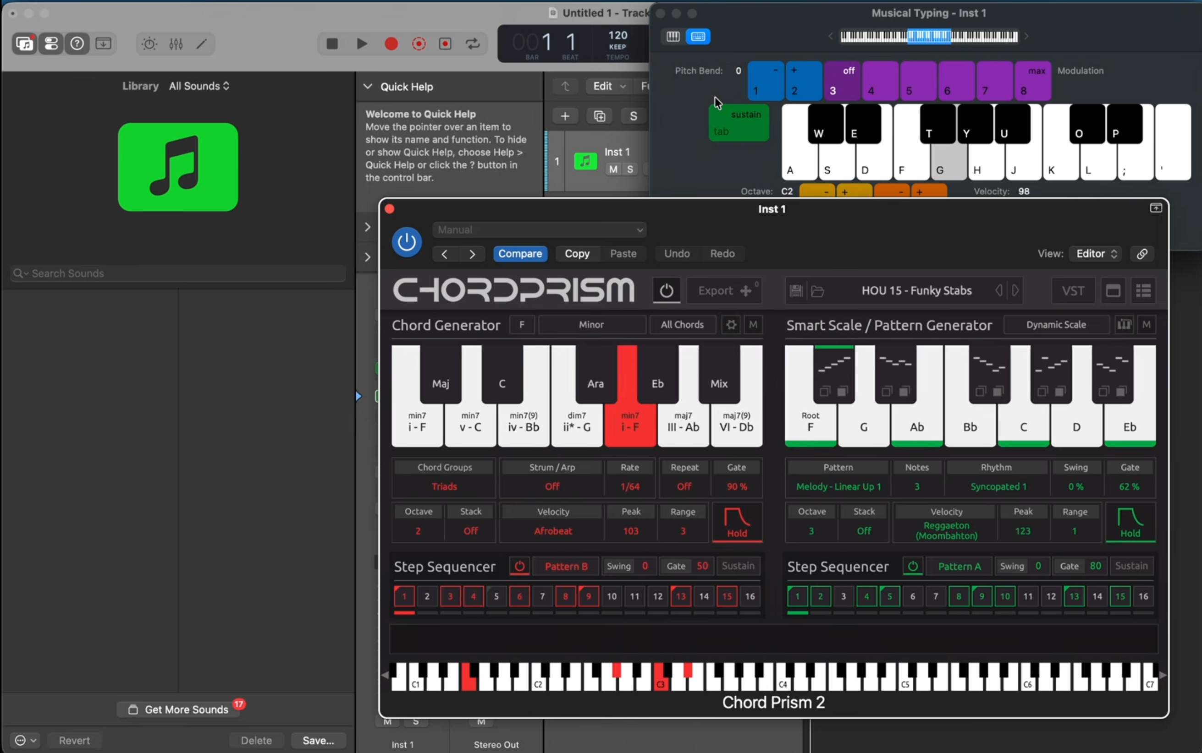Toggle the Library button in the control bar

pyautogui.click(x=24, y=44)
